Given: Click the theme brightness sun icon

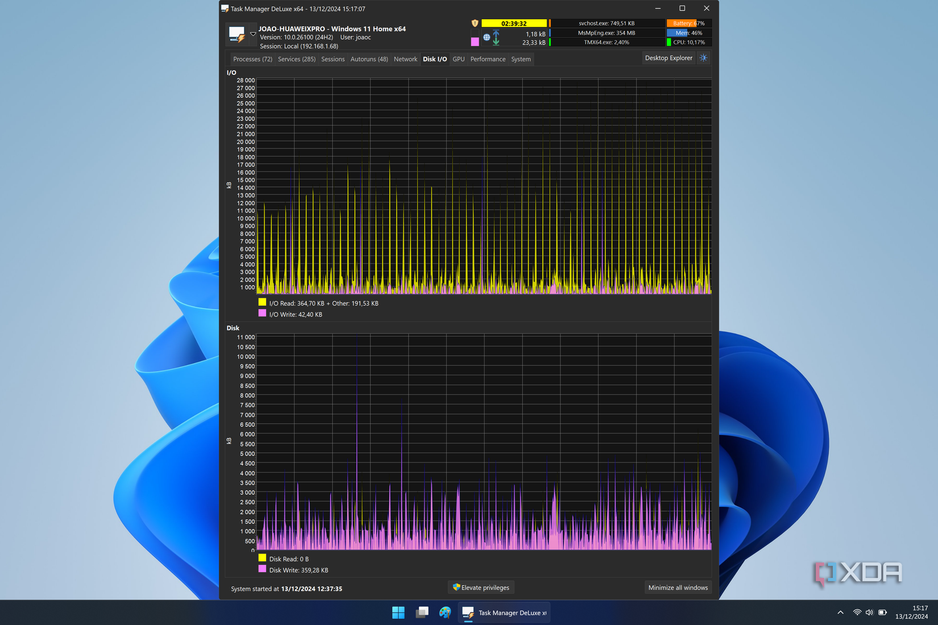Looking at the screenshot, I should coord(703,57).
